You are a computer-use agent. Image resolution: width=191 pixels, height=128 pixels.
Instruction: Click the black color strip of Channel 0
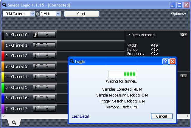point(3,35)
